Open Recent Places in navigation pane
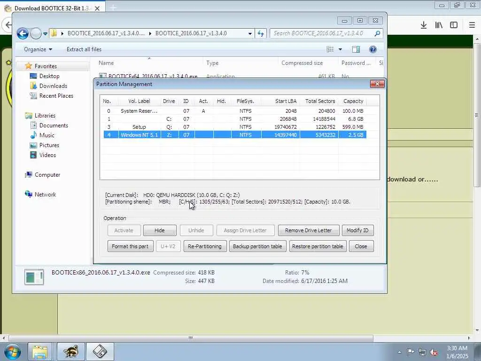This screenshot has height=361, width=481. coord(56,95)
